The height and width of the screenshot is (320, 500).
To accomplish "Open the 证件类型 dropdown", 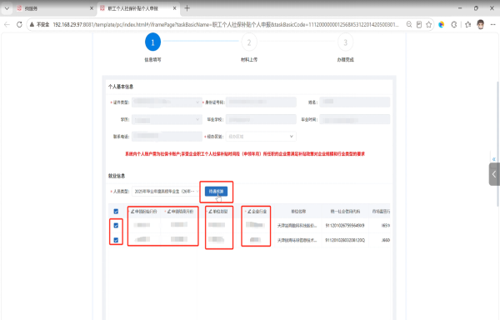I will (x=167, y=102).
